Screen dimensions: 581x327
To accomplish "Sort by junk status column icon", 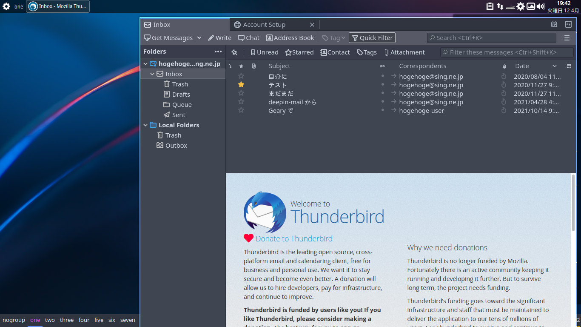I will pyautogui.click(x=504, y=66).
